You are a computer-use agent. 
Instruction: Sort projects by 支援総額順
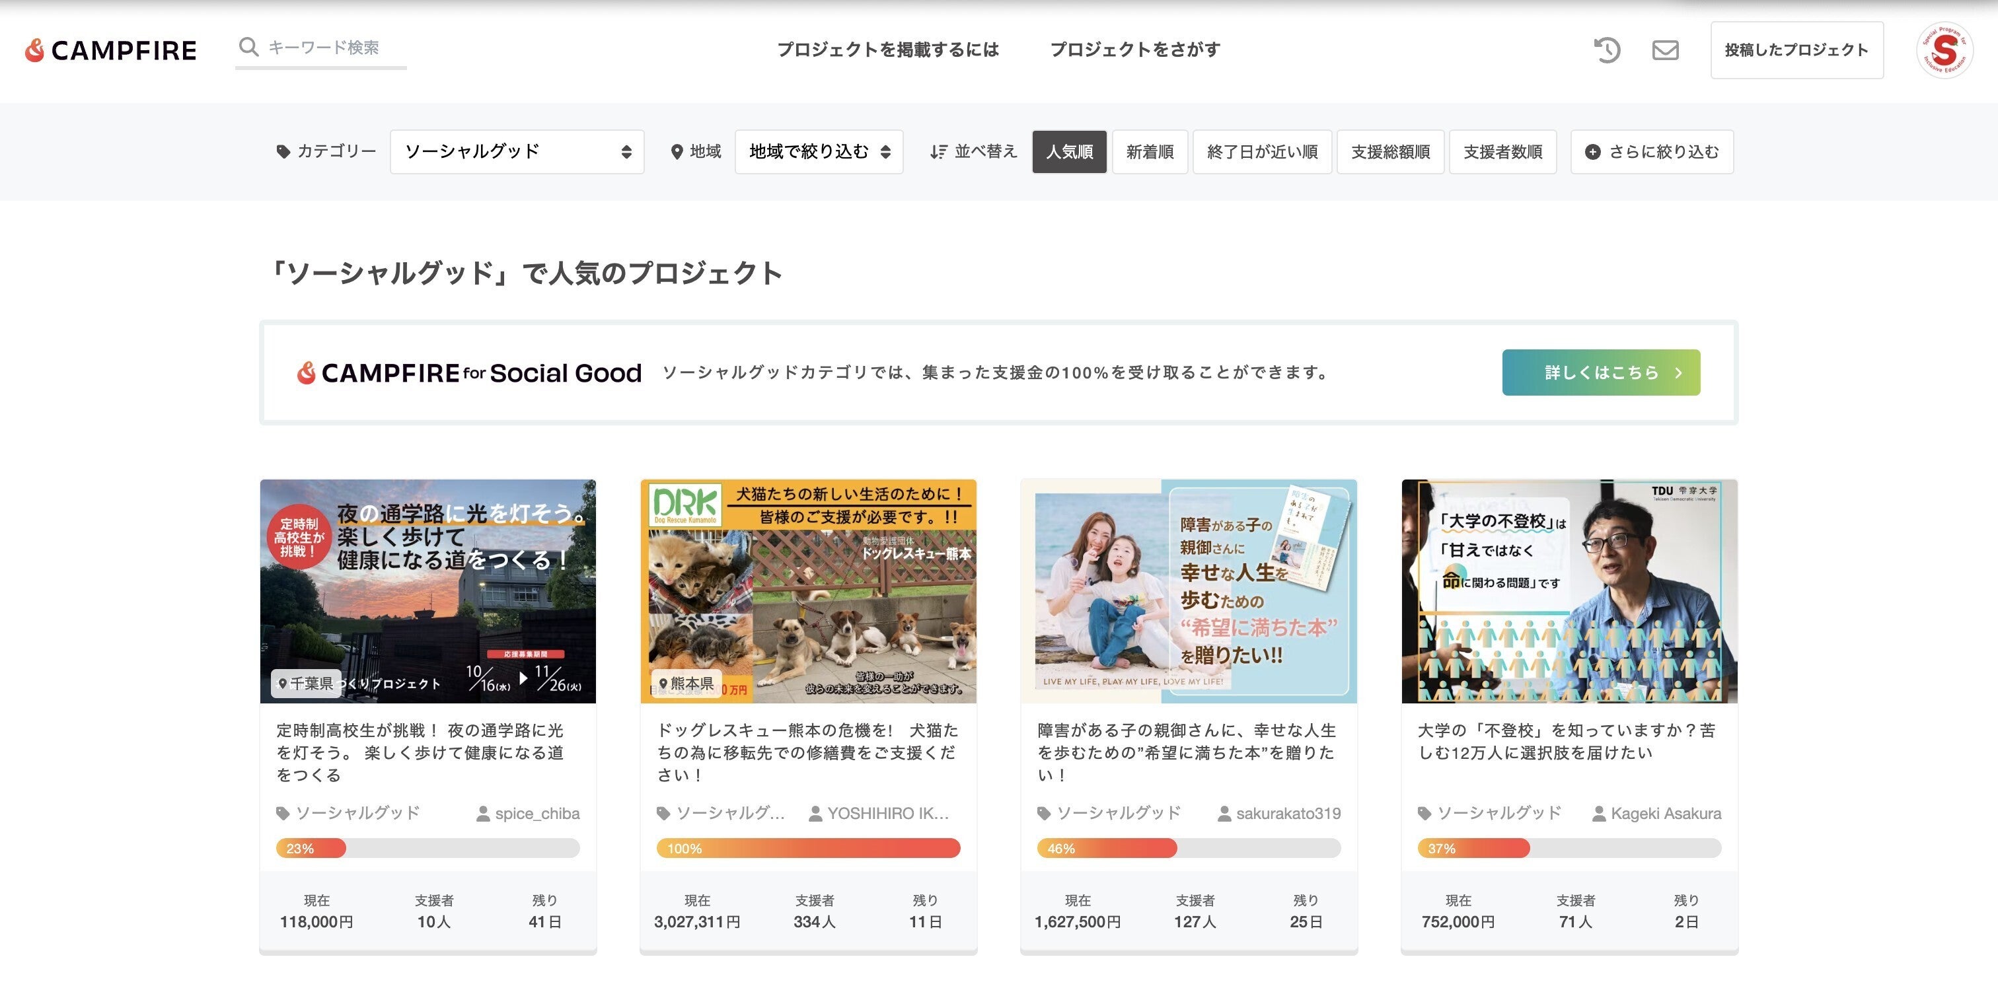(x=1390, y=152)
